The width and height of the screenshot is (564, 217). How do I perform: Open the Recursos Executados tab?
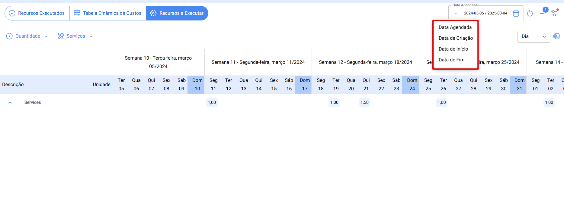pos(37,13)
